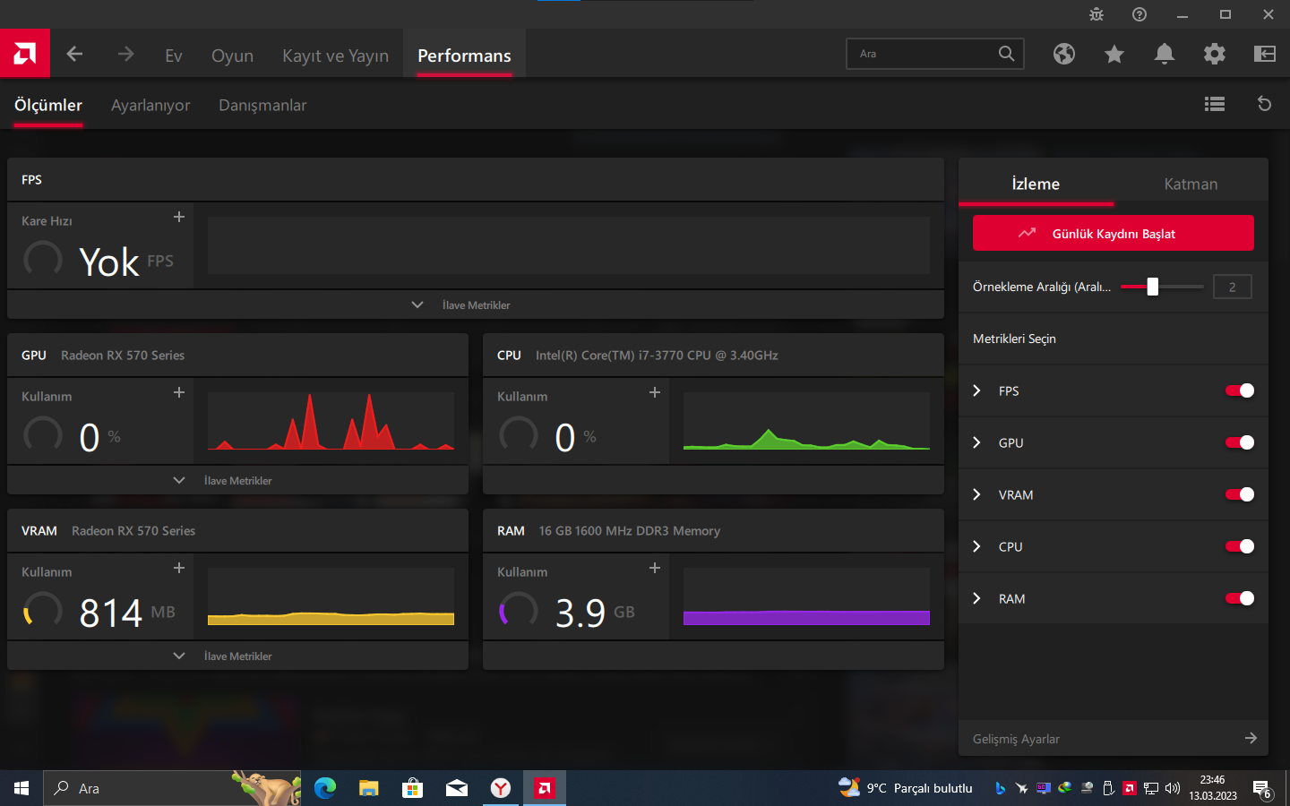Click the GPU usage red graph
This screenshot has width=1290, height=806.
(331, 421)
